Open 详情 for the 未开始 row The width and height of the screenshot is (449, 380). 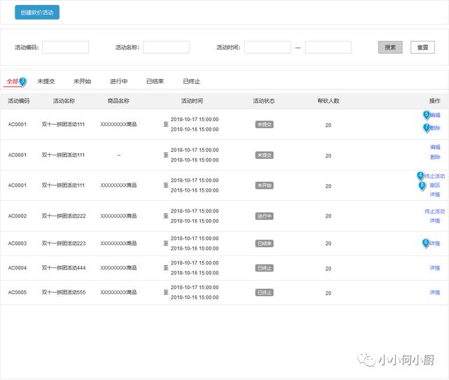coord(435,195)
